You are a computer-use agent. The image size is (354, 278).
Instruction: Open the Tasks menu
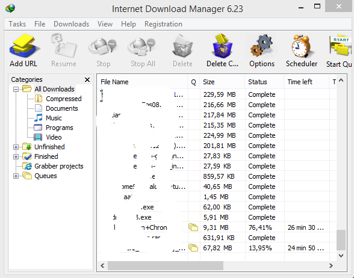pyautogui.click(x=17, y=24)
